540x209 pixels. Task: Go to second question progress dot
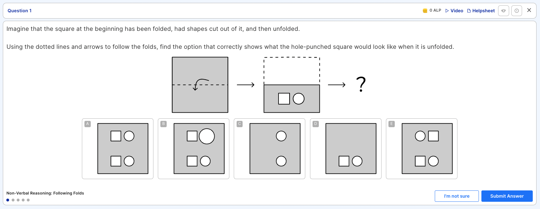pyautogui.click(x=13, y=200)
